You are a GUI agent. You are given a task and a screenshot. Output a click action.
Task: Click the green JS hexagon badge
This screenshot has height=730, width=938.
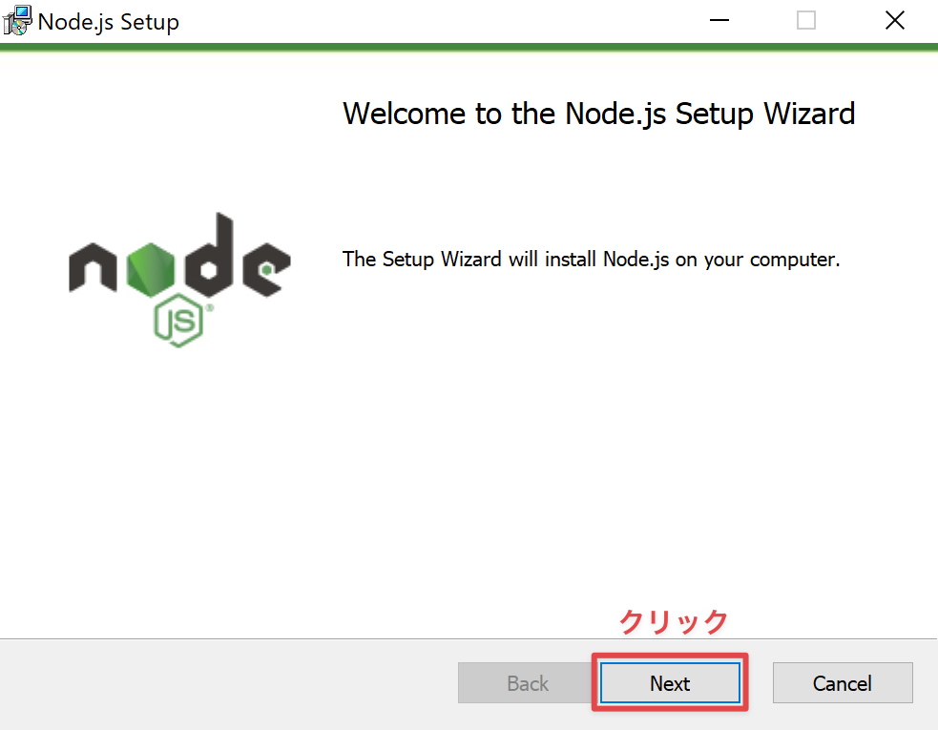click(x=177, y=323)
